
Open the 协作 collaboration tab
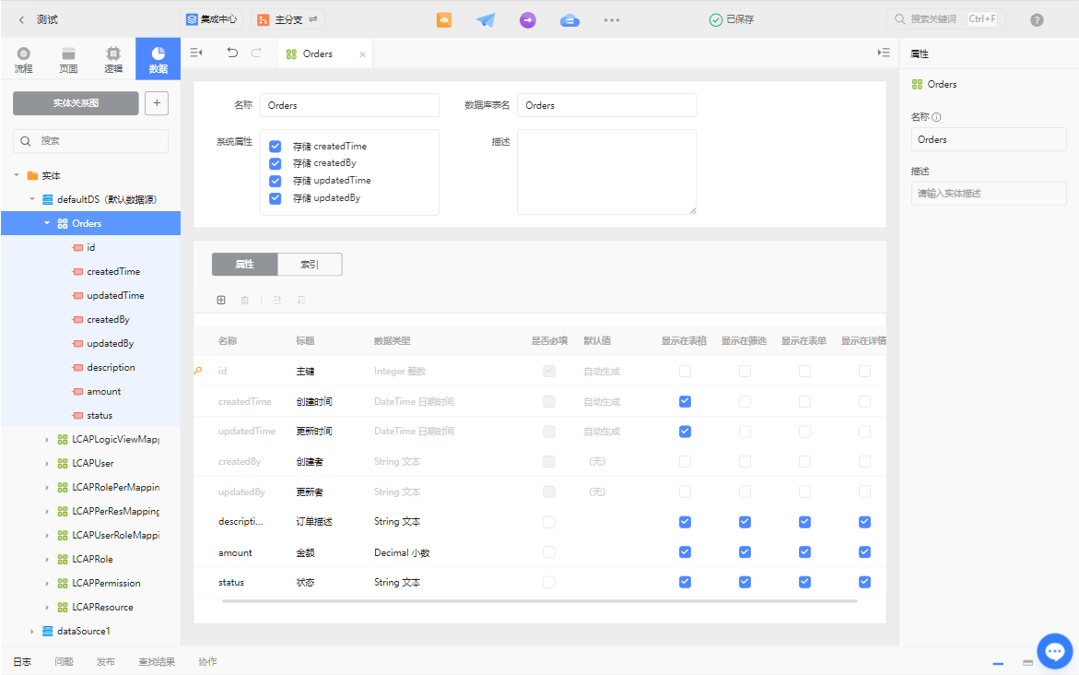tap(208, 662)
